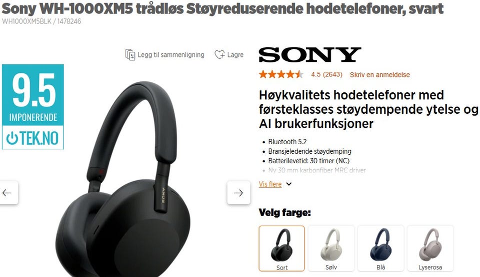Click the product title Sony WH-1000XM5

click(x=222, y=8)
